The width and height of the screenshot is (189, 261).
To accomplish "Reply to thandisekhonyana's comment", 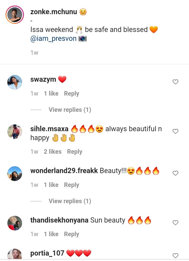I will (71, 234).
